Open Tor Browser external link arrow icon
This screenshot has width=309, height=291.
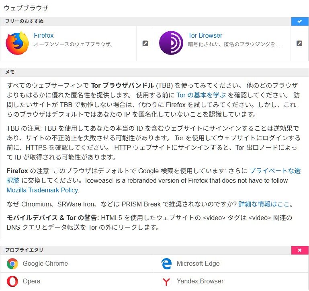[x=299, y=43]
